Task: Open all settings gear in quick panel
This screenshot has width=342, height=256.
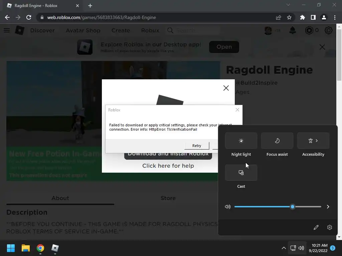Action: (x=330, y=227)
